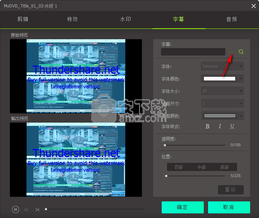Click the 取消 cancel button
This screenshot has height=218, width=259.
tap(229, 207)
